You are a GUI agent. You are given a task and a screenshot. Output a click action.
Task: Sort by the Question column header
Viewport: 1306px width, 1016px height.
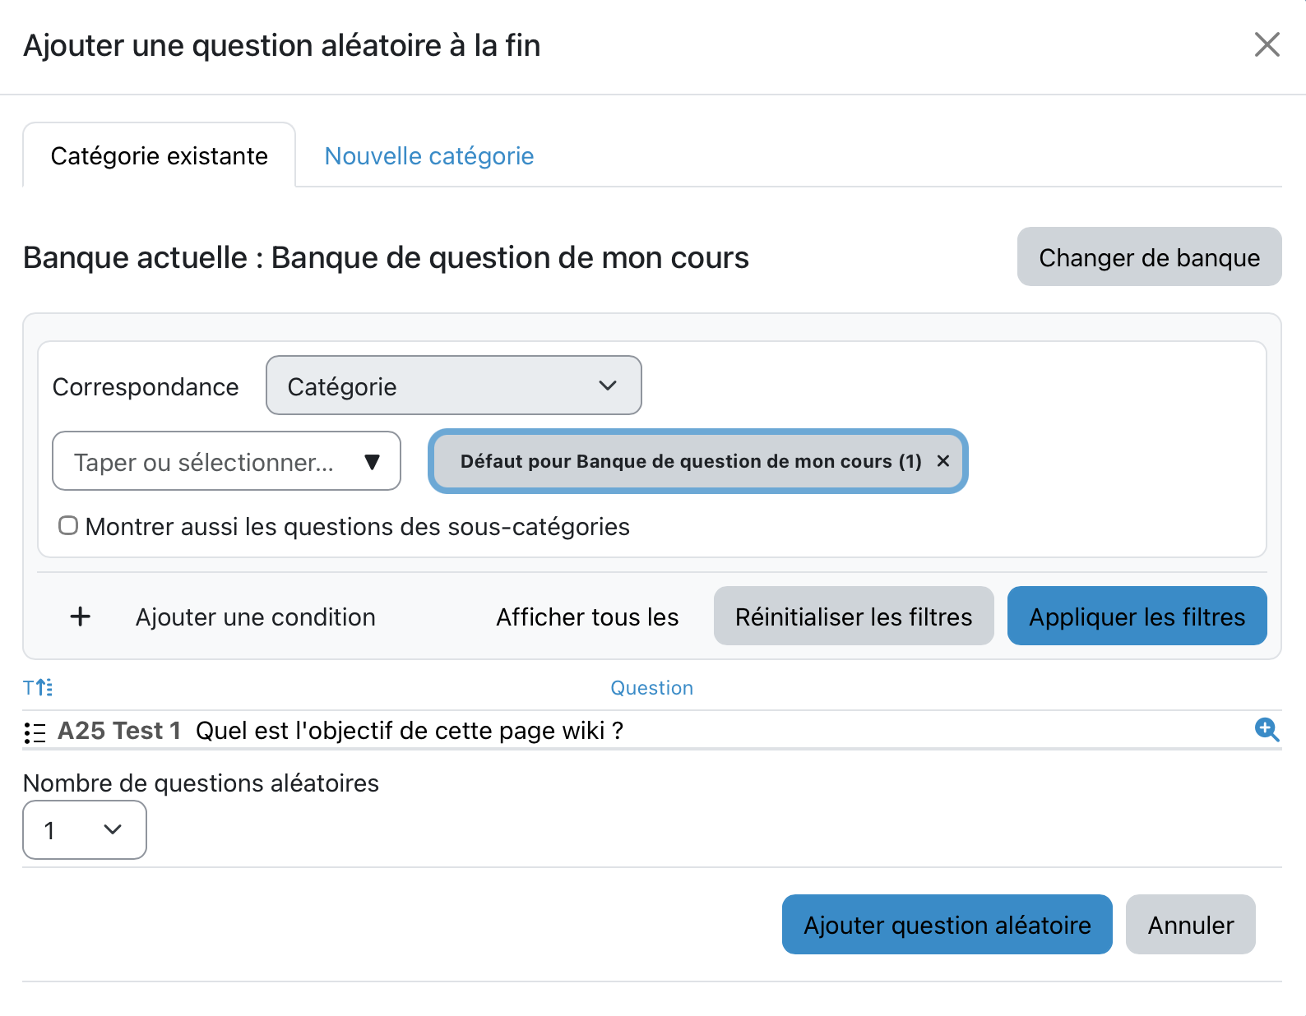tap(651, 688)
